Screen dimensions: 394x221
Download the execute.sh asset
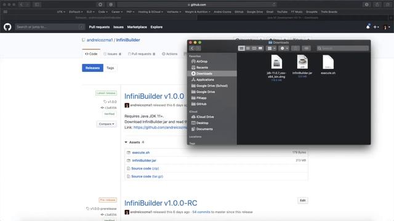[141, 153]
